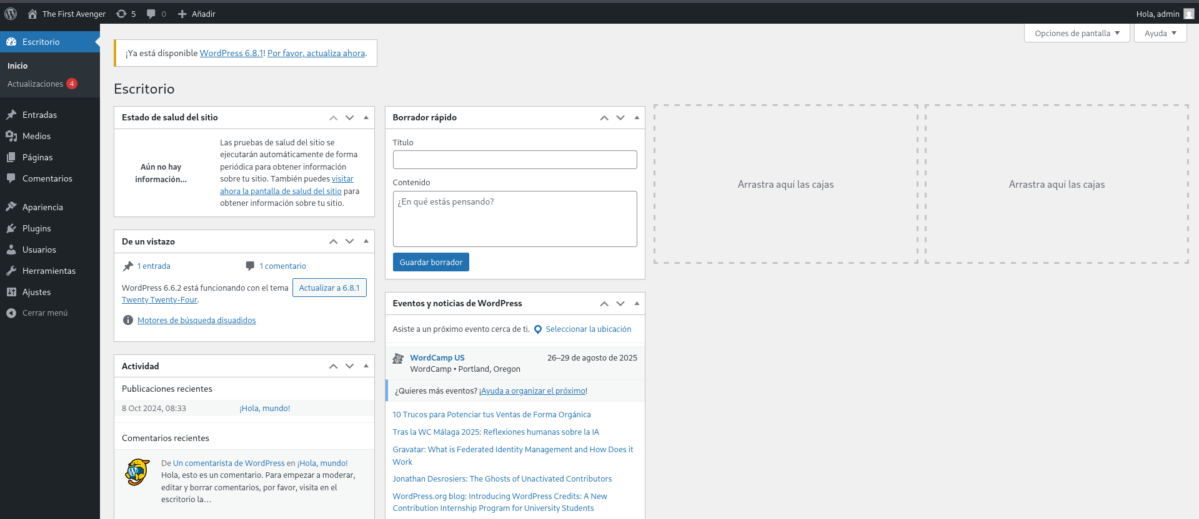Click Guardar borrador button

(x=431, y=263)
